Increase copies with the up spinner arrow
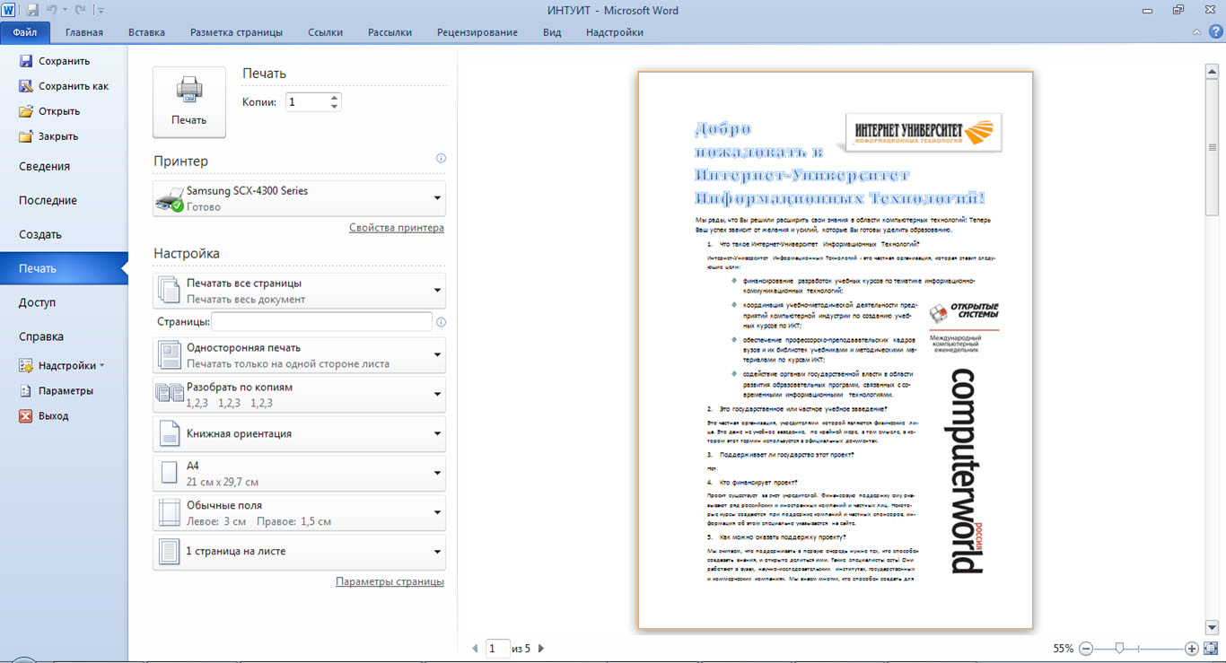The height and width of the screenshot is (663, 1226). (x=335, y=98)
